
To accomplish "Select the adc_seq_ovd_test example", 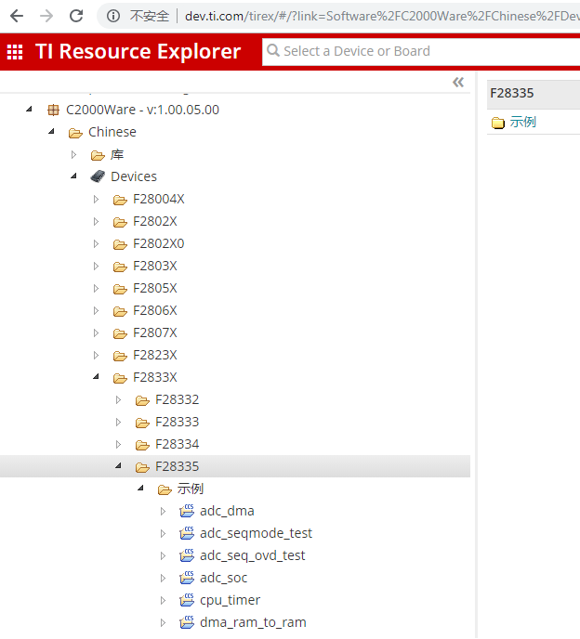I will click(x=253, y=555).
